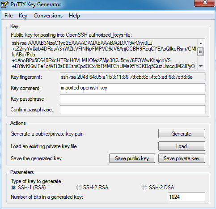Click the Load button
The width and height of the screenshot is (216, 209).
(x=182, y=146)
